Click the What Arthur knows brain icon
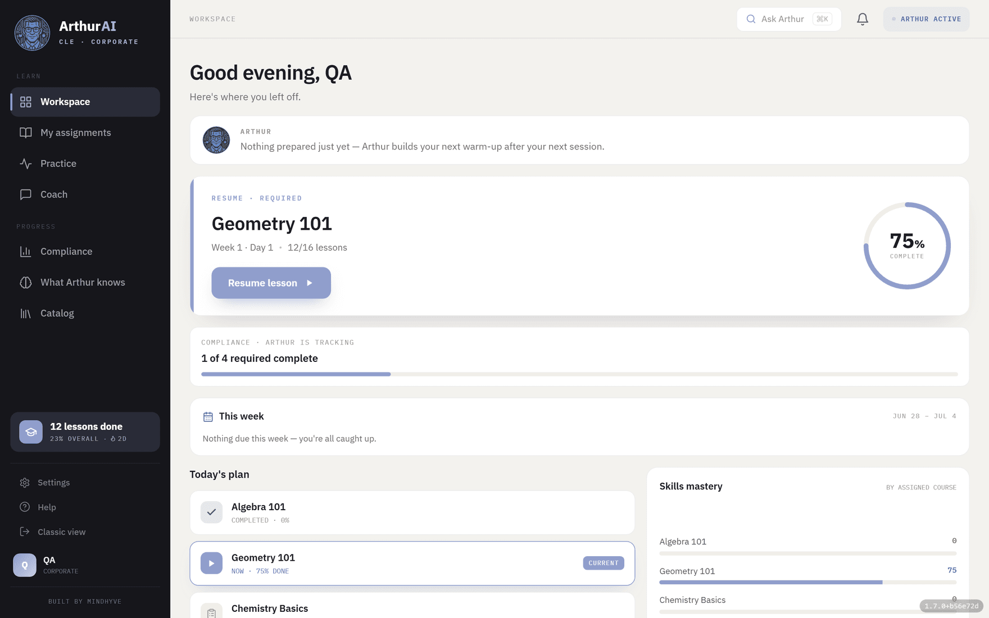 [x=26, y=283]
